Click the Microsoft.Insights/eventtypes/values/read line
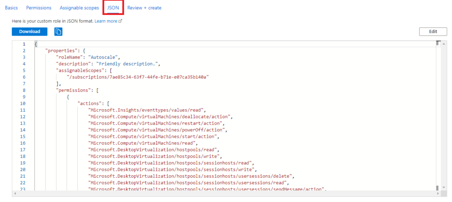Screen dimensions: 452x202 tap(148, 110)
